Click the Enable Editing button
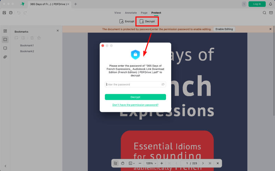 click(x=224, y=29)
